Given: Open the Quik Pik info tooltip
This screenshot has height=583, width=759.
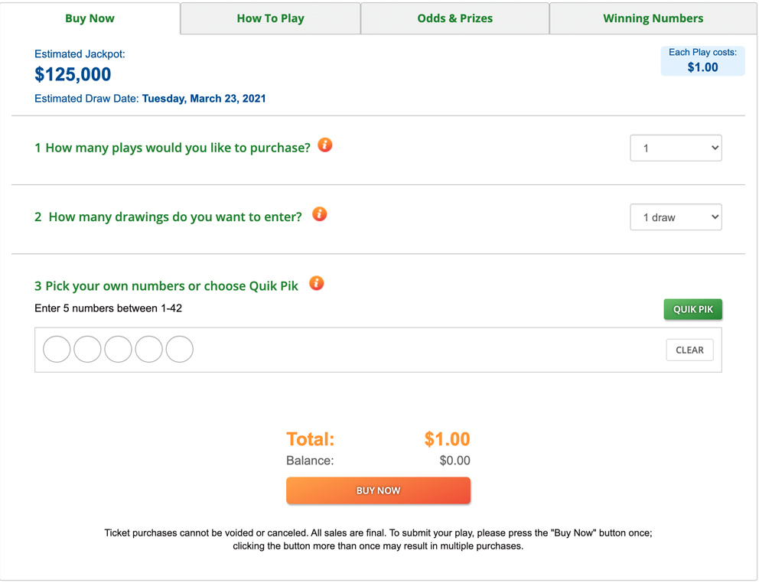Looking at the screenshot, I should [316, 283].
